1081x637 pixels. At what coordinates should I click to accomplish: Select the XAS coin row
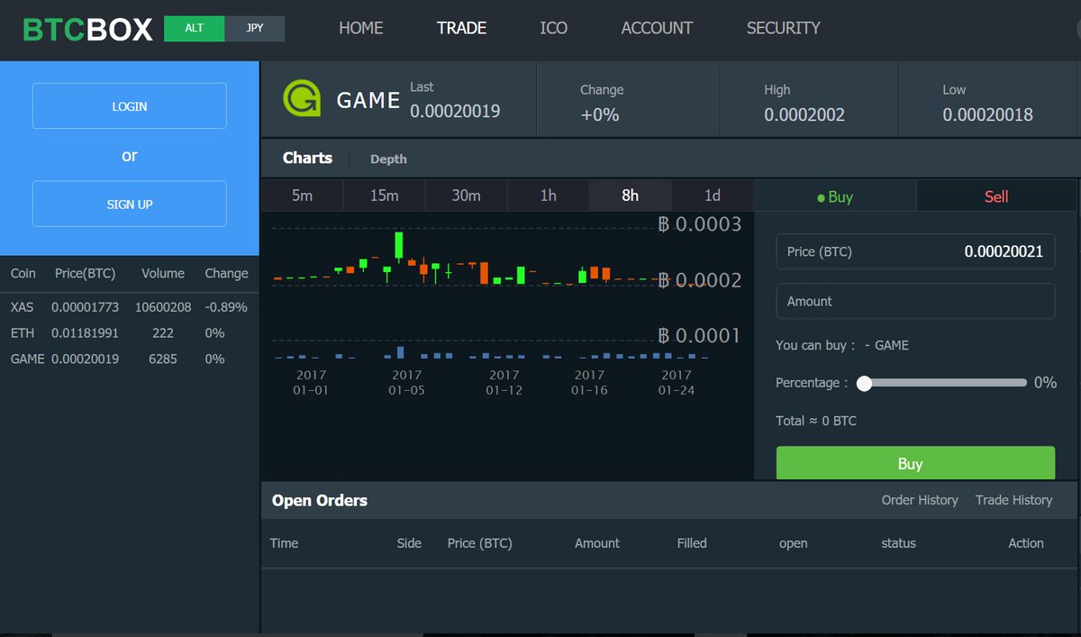click(x=130, y=307)
